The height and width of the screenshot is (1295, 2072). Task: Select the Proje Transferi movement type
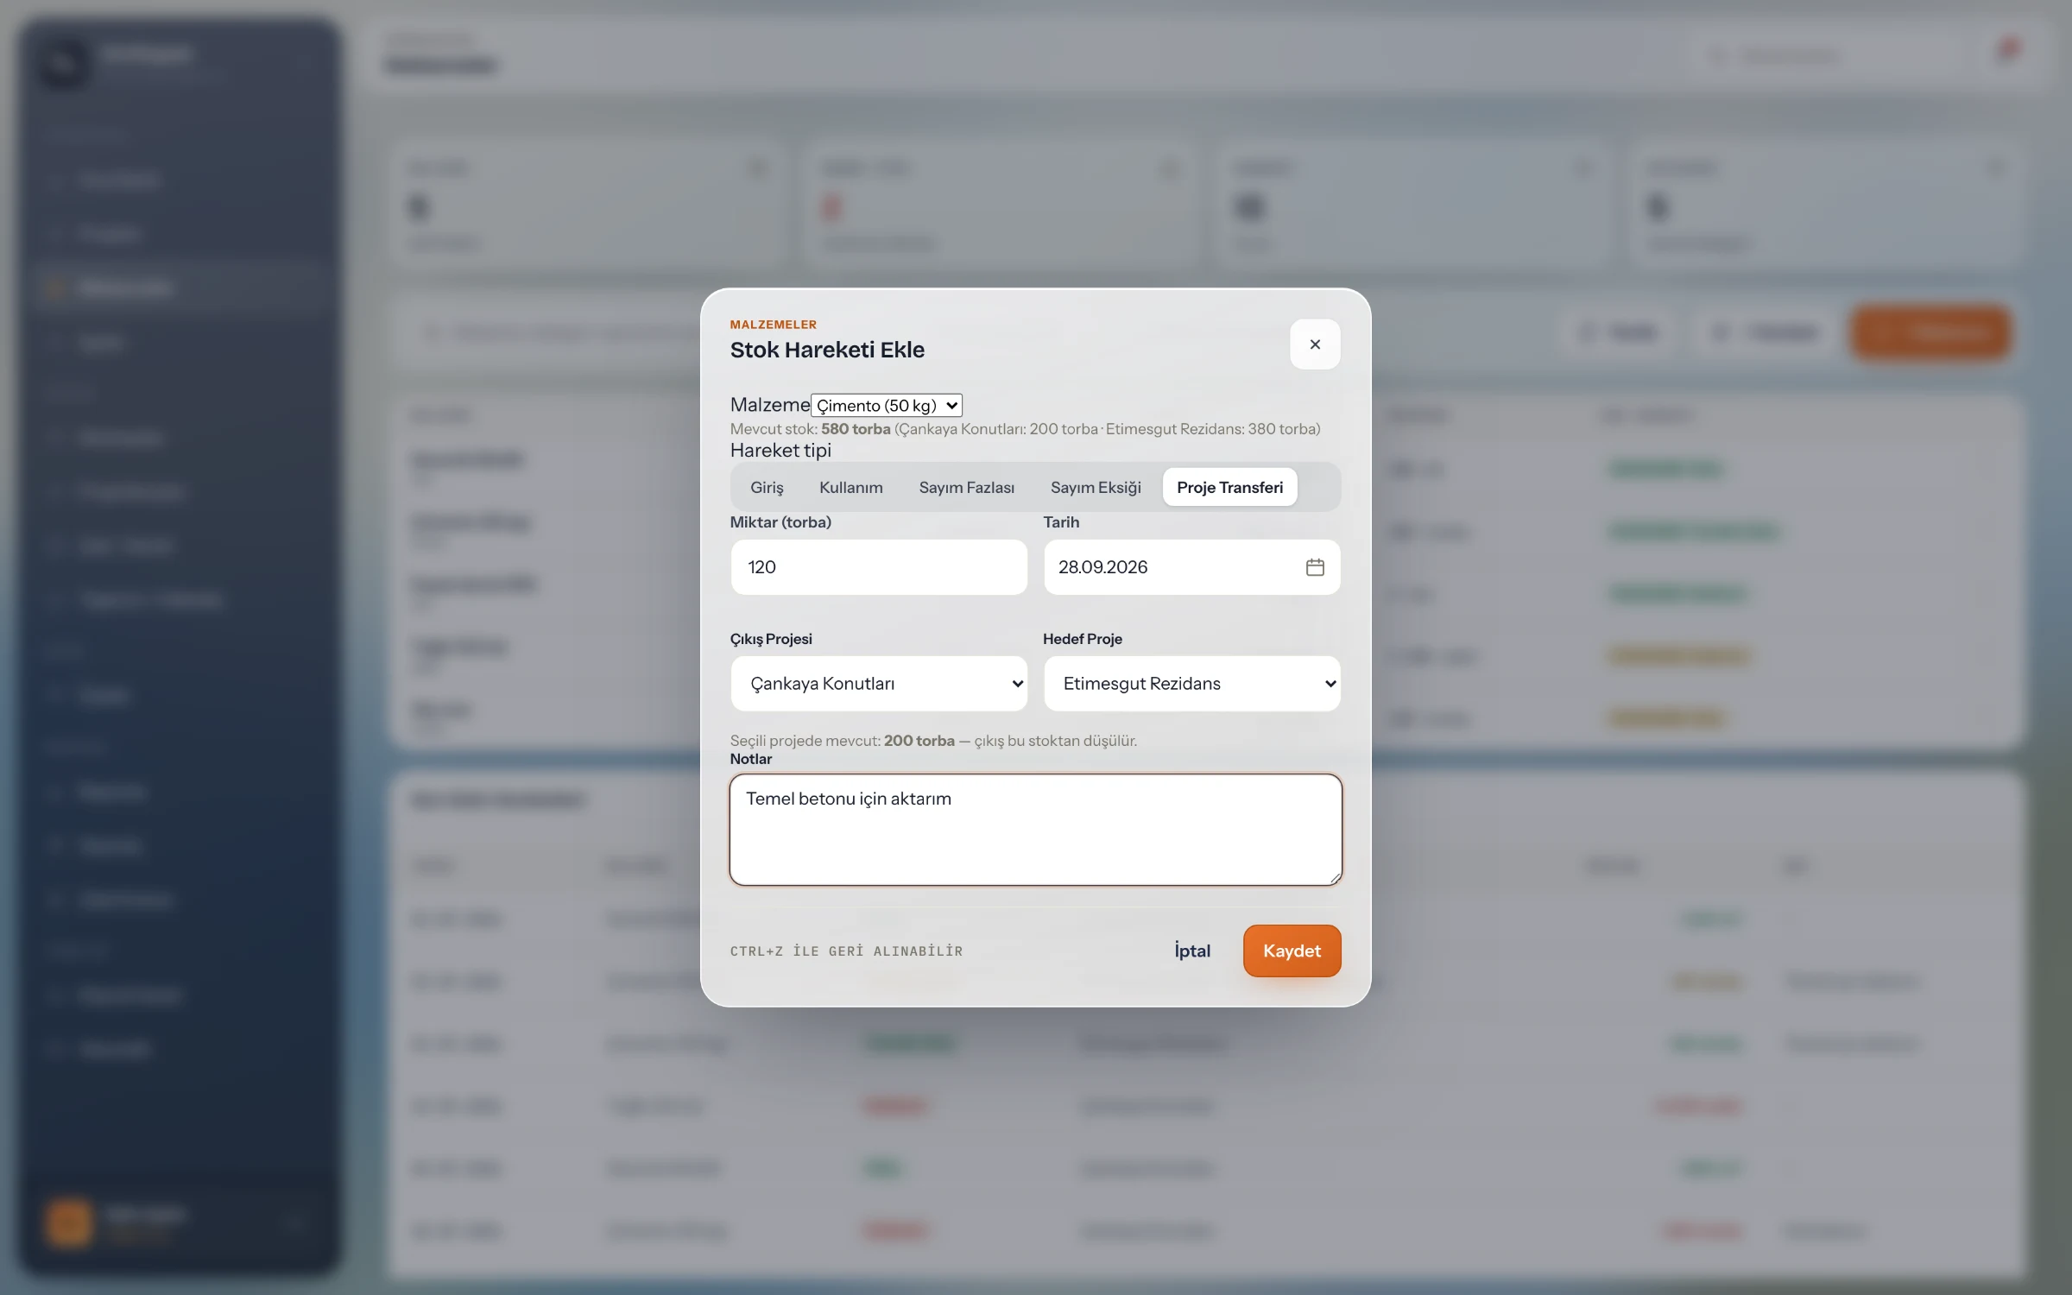click(x=1229, y=487)
